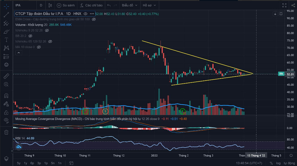Select the trend line drawing tool
297x166 pixels.
pyautogui.click(x=6, y=15)
